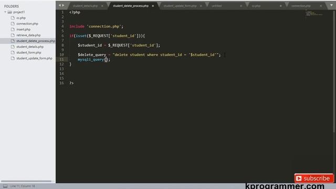Image resolution: width=336 pixels, height=189 pixels.
Task: Click the FOLDERS sidebar heading
Action: click(x=12, y=6)
